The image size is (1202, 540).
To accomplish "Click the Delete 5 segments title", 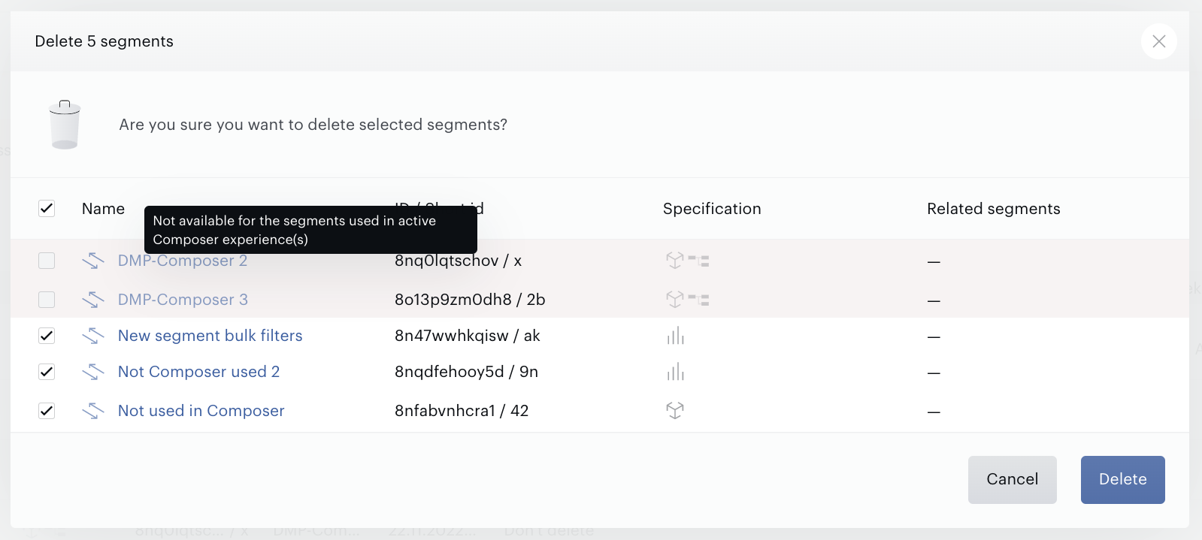I will click(104, 41).
